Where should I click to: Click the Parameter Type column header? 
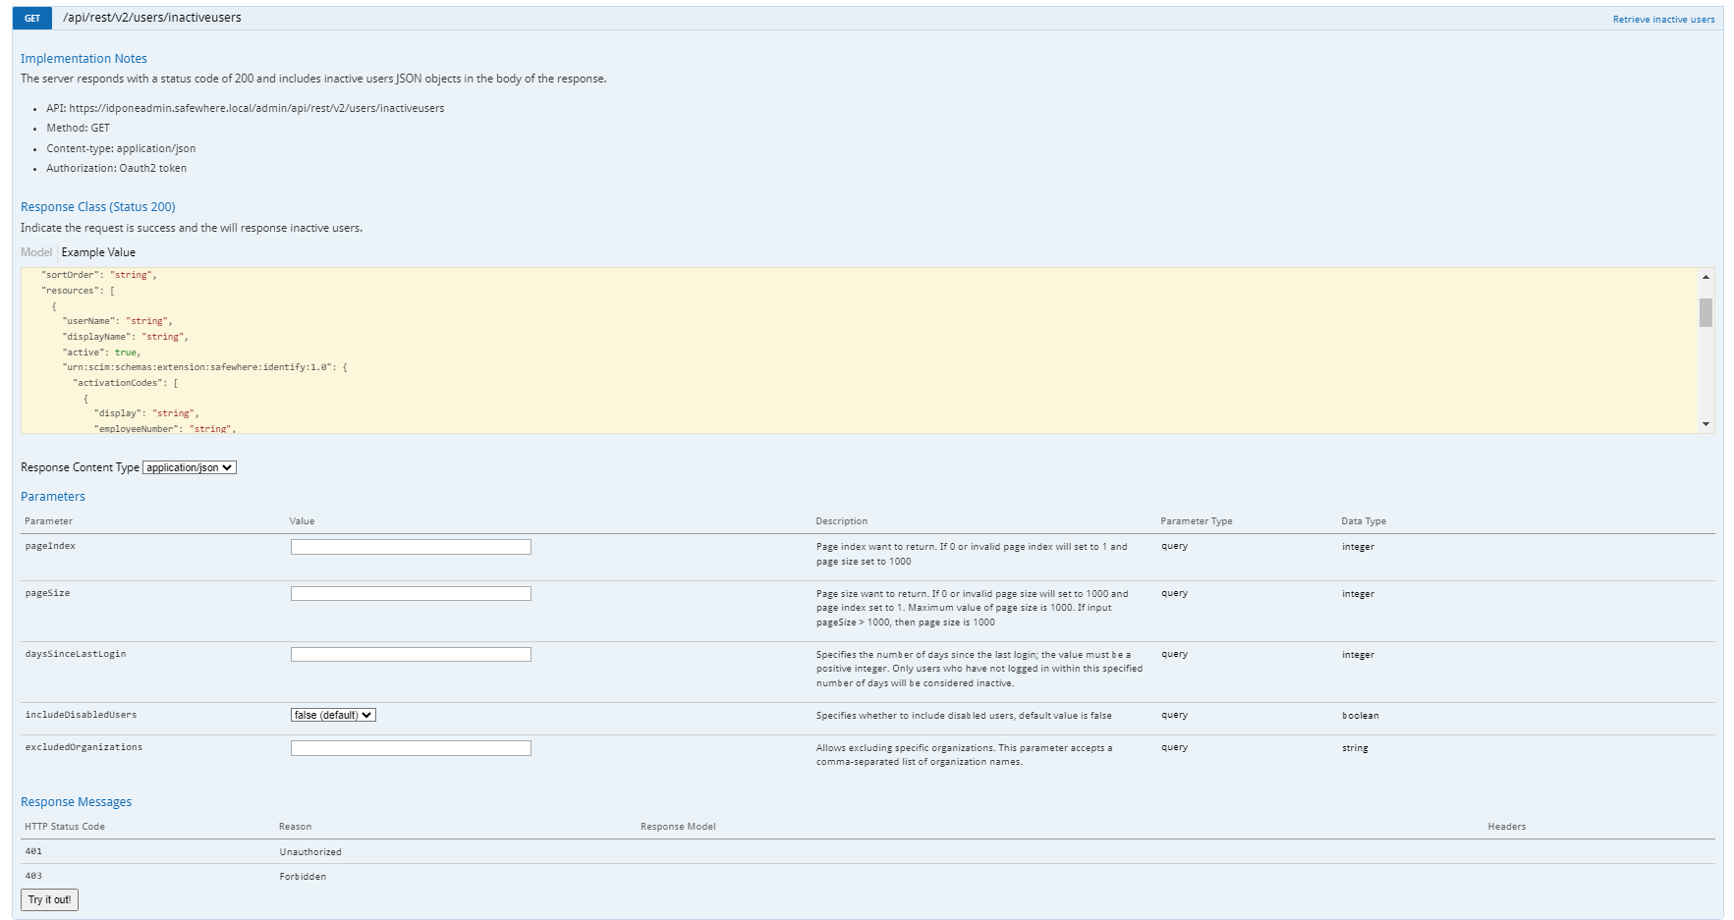[1197, 521]
